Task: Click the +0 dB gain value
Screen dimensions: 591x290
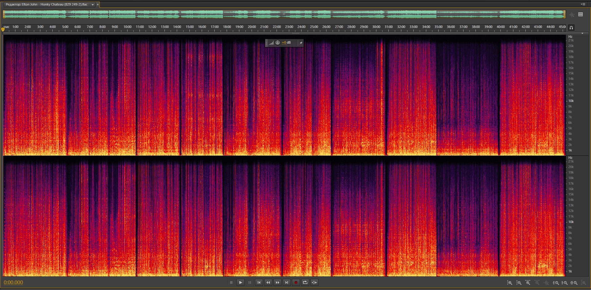Action: pyautogui.click(x=286, y=43)
